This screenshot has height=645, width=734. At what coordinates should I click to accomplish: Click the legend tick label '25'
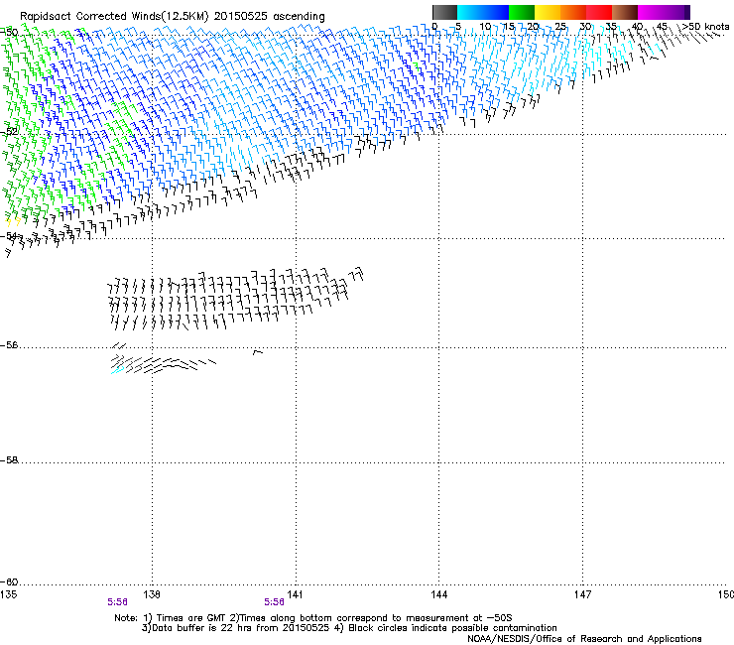(559, 26)
